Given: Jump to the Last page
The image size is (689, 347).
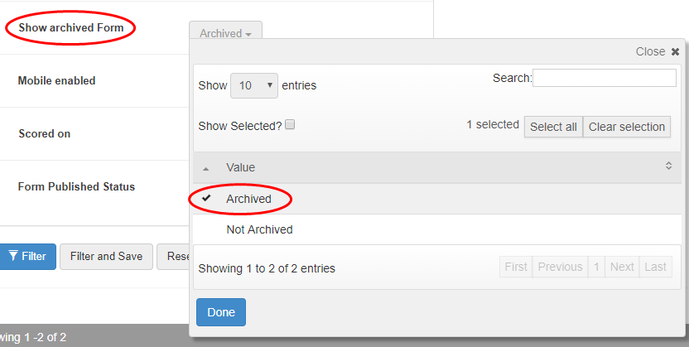Looking at the screenshot, I should coord(655,267).
